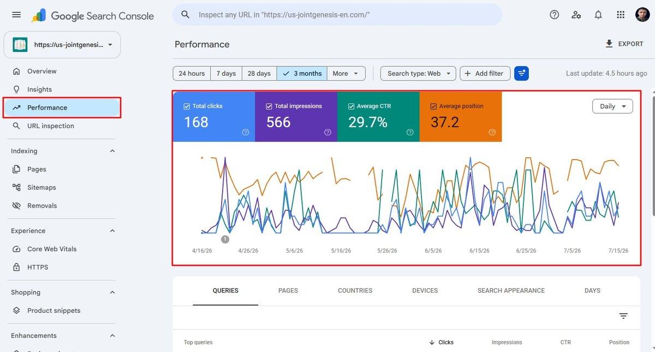Open the Help question mark icon
Screen dimensions: 655x352
555,15
